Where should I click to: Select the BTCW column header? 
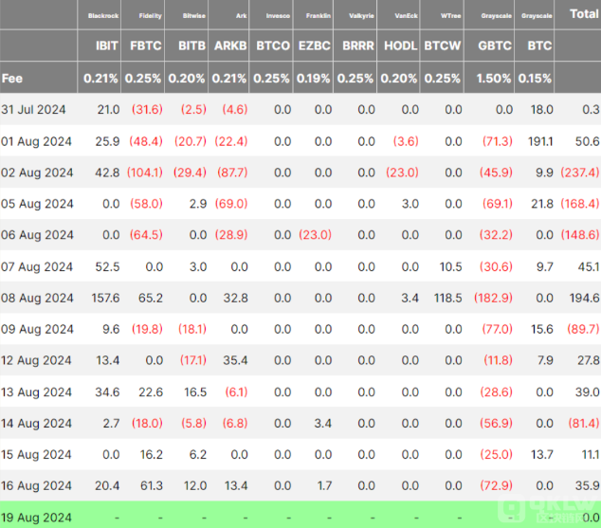point(443,45)
